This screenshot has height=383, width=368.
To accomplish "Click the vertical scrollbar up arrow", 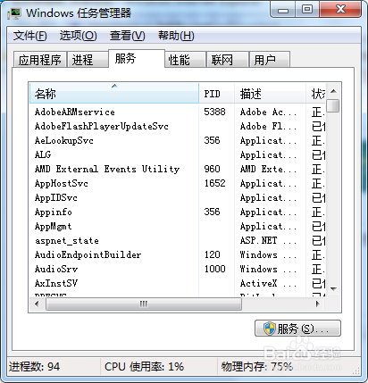I will click(333, 91).
